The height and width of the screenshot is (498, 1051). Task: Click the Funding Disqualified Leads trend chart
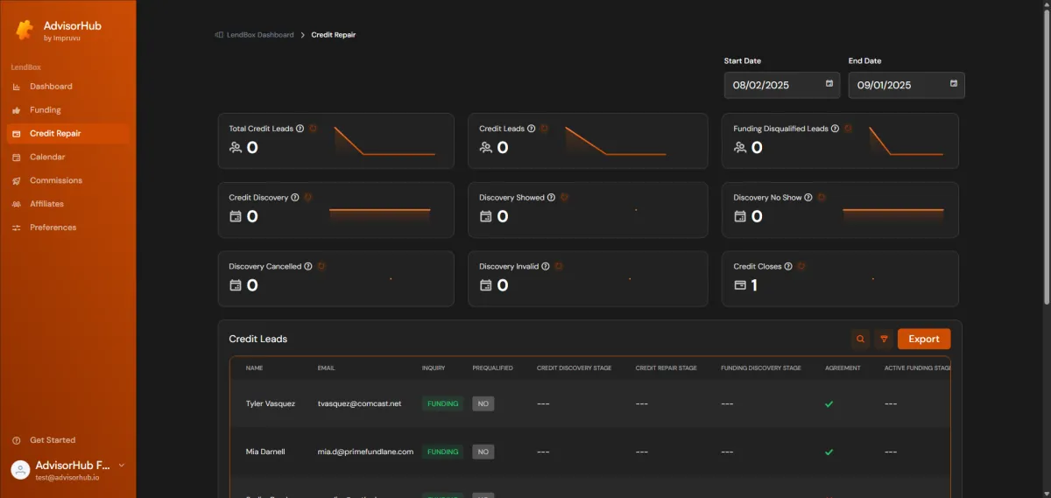coord(906,141)
